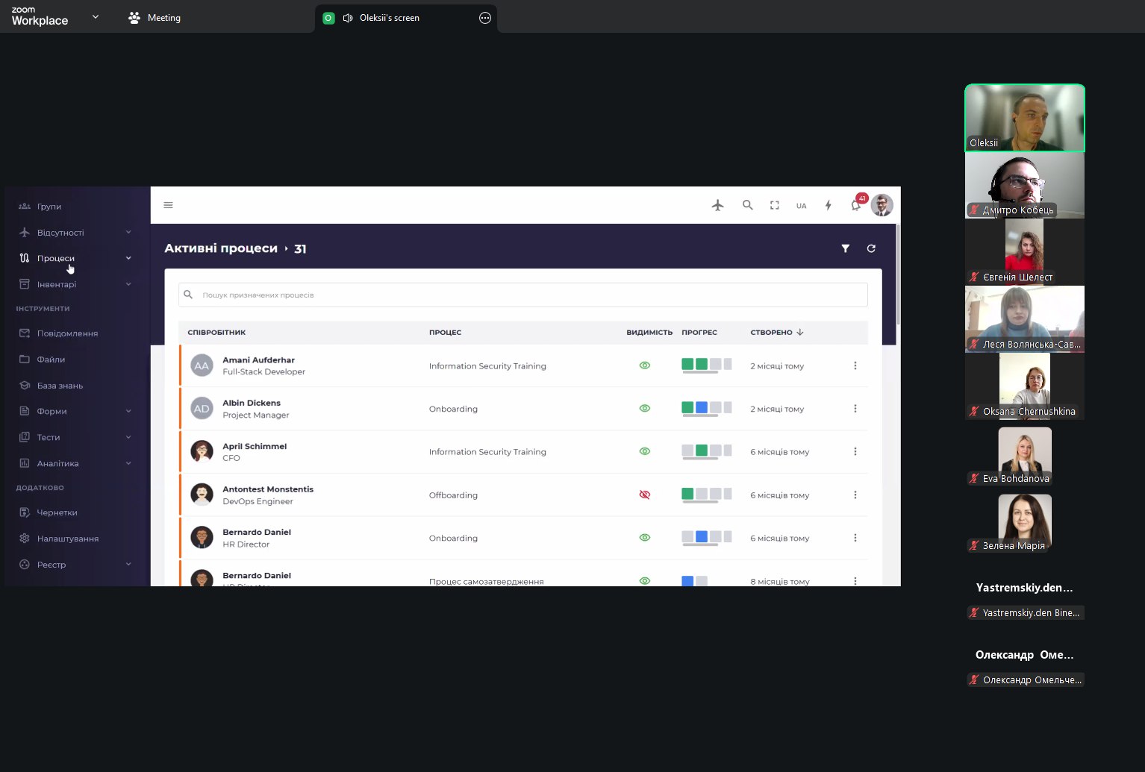Open search using the magnifier icon
This screenshot has width=1145, height=772.
tap(747, 205)
